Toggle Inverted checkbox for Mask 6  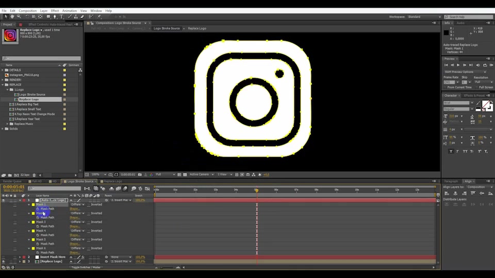[x=89, y=248]
